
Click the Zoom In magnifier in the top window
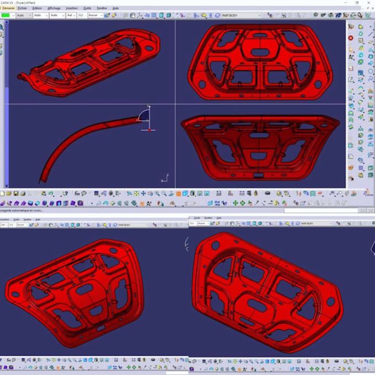(157, 194)
